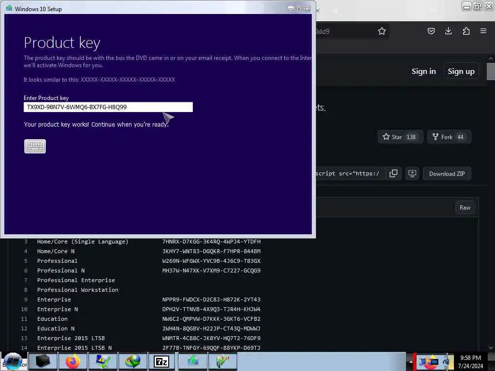
Task: Click the save gist to desktop icon
Action: click(x=412, y=173)
